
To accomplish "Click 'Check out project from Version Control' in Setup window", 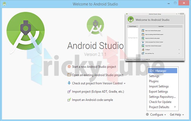I will (x=154, y=42).
